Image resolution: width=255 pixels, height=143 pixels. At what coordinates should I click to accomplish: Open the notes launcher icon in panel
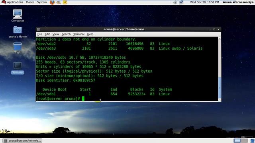coord(65,2)
